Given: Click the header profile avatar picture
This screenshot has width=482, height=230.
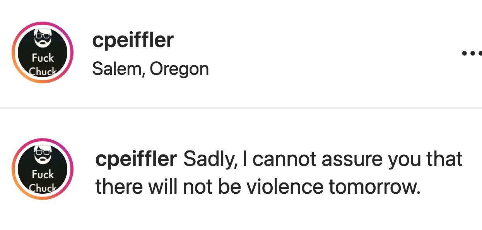Looking at the screenshot, I should (x=43, y=52).
